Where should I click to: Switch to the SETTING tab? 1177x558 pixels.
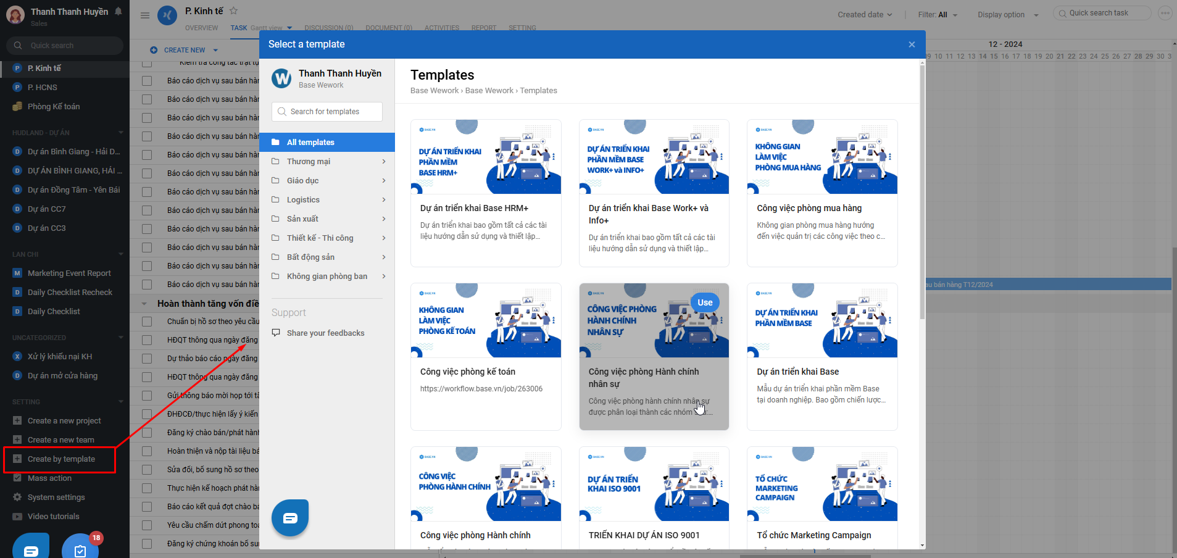522,28
